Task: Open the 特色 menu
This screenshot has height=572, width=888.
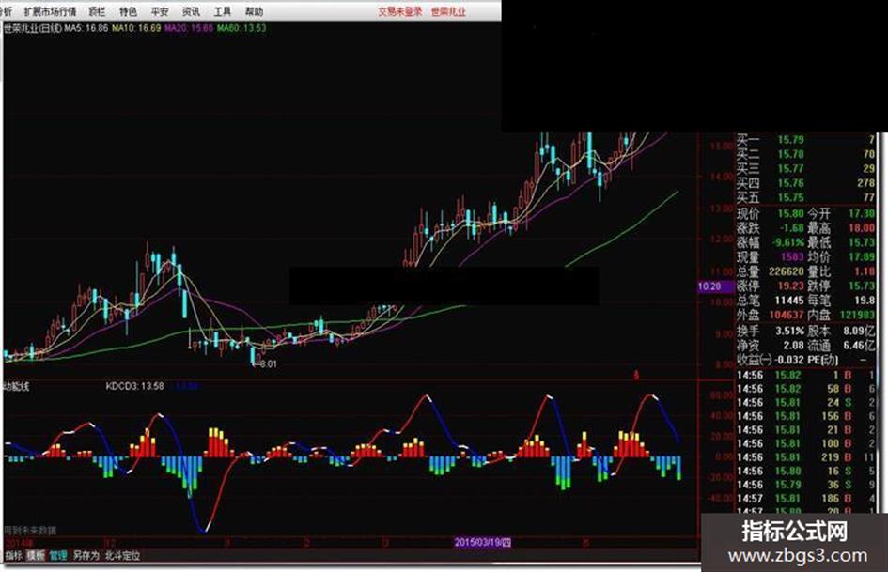Action: click(x=128, y=11)
